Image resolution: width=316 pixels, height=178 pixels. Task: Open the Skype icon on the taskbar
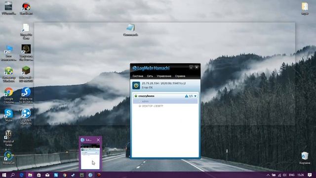56,175
